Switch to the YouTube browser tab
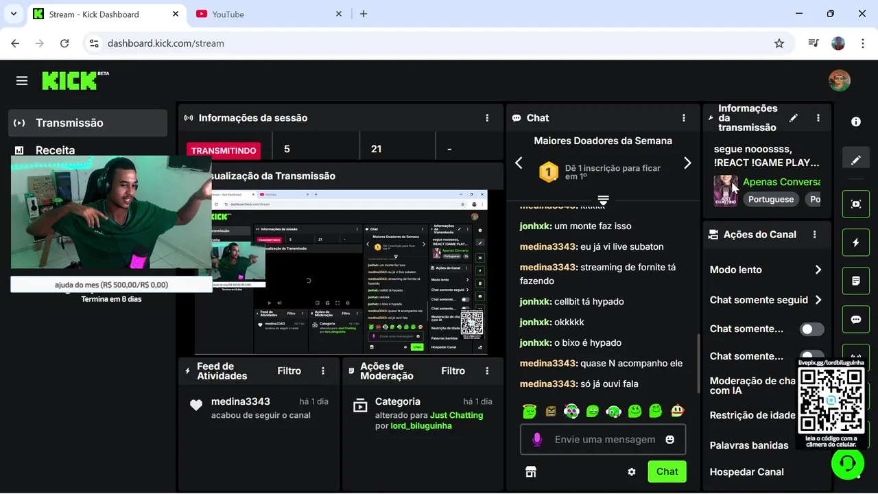878x494 pixels. [x=268, y=14]
